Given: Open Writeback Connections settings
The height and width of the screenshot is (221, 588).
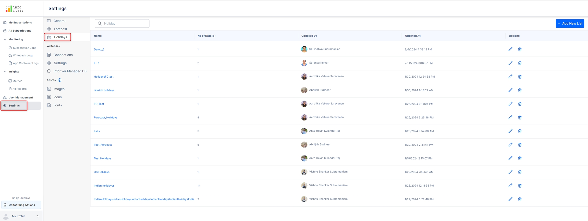Looking at the screenshot, I should click(x=63, y=55).
